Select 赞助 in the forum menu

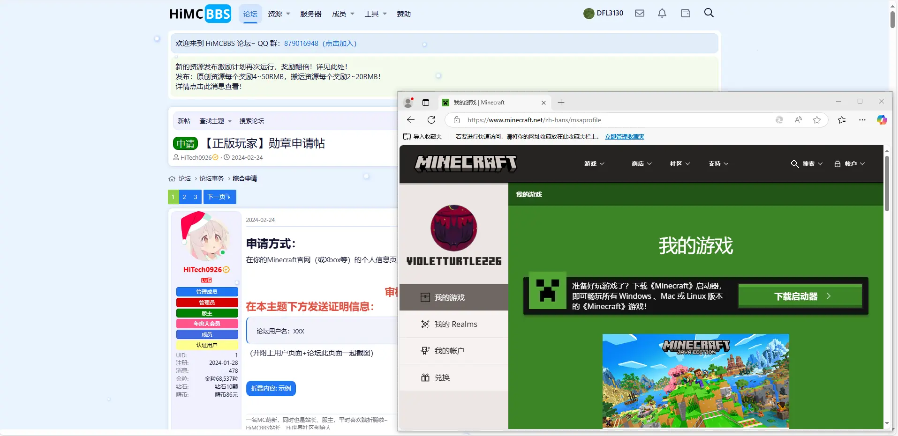click(x=404, y=14)
